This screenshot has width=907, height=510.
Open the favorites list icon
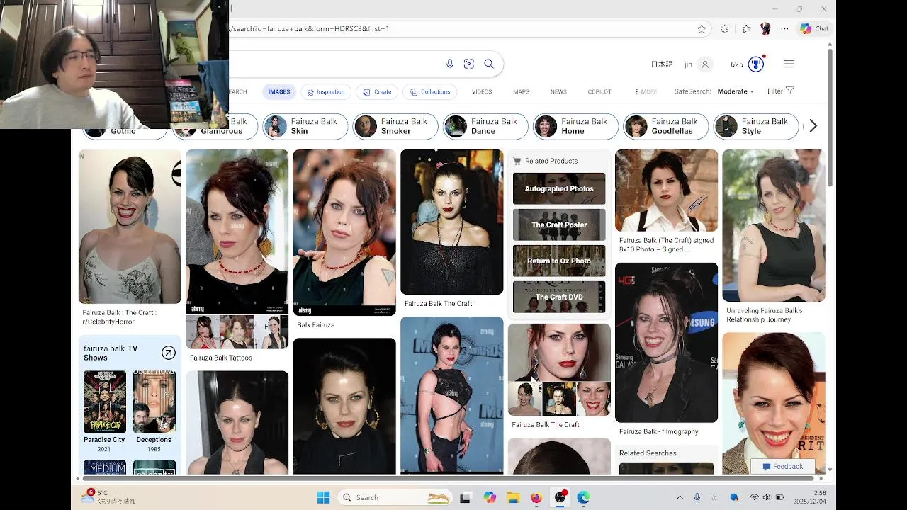[x=746, y=29]
